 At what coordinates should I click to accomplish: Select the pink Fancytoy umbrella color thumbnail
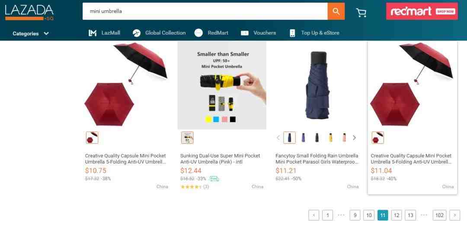(344, 138)
